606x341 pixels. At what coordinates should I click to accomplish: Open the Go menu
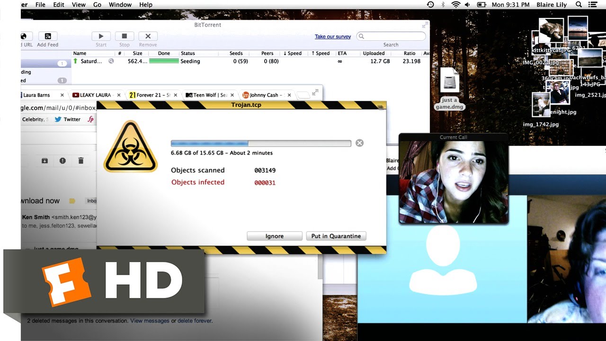pyautogui.click(x=97, y=4)
